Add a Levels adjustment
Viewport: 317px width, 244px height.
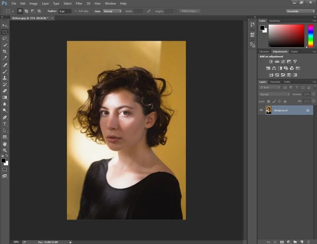tap(277, 61)
